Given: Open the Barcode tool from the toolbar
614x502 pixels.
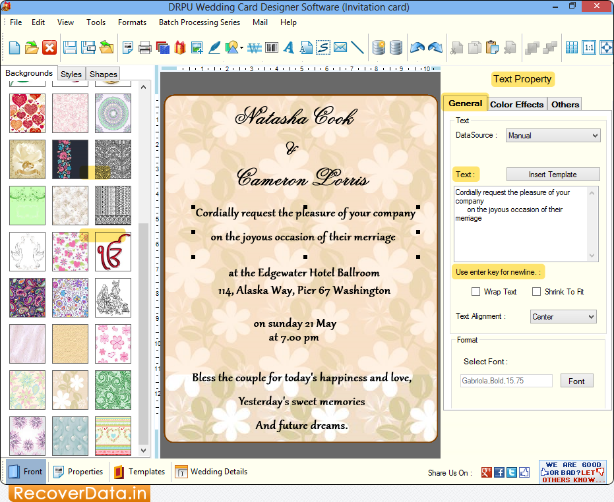Looking at the screenshot, I should pyautogui.click(x=270, y=47).
